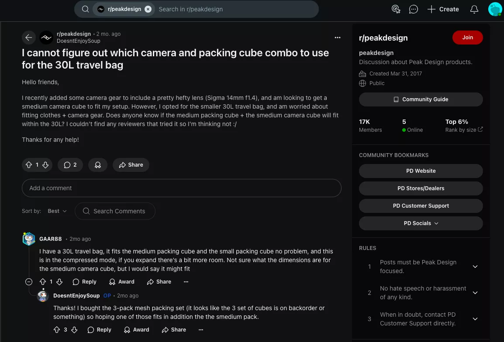
Task: Open the chat messages icon
Action: coord(413,9)
